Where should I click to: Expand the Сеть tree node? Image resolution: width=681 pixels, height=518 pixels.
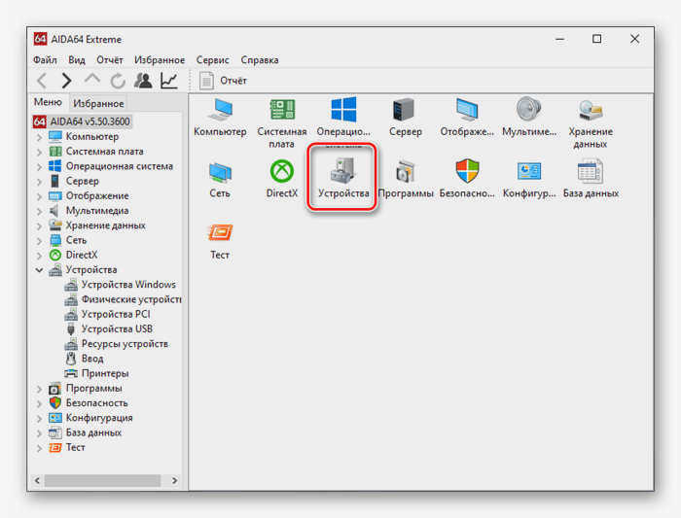point(40,241)
